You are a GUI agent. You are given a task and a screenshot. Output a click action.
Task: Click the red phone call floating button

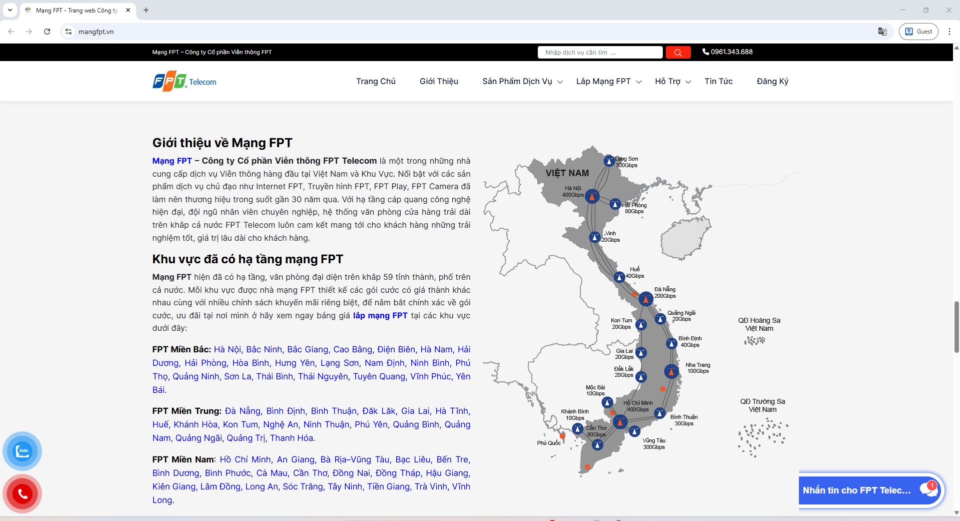[x=23, y=494]
